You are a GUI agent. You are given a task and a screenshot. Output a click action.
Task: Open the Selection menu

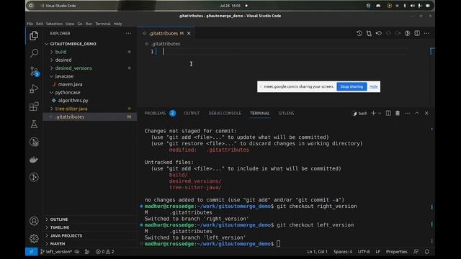coord(54,24)
